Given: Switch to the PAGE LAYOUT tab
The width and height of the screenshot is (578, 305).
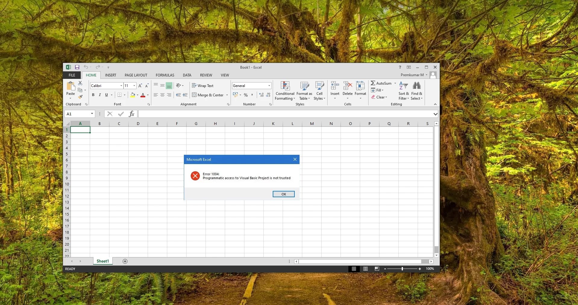Looking at the screenshot, I should [136, 75].
